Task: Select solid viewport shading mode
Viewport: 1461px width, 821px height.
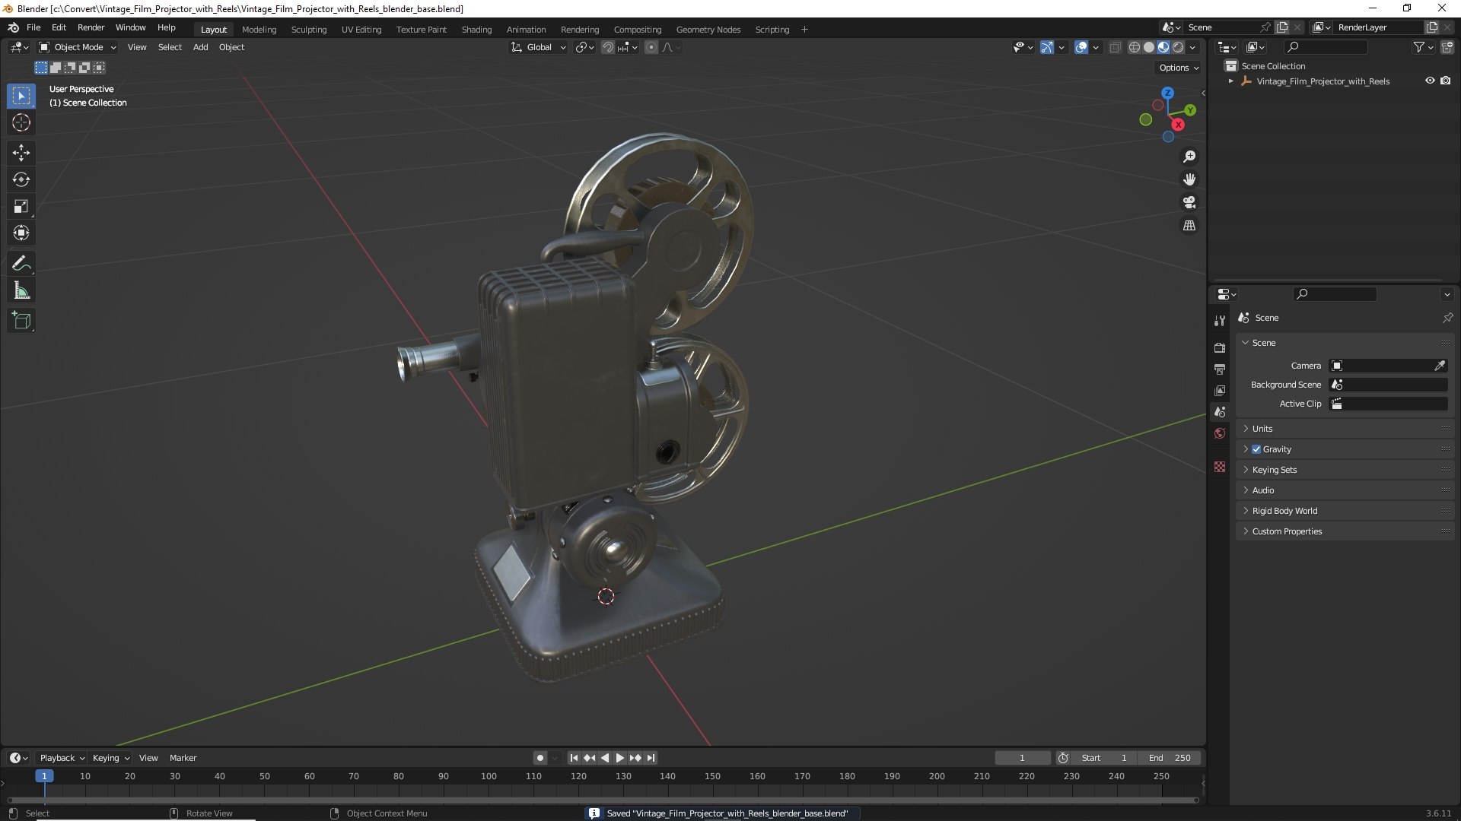Action: coord(1149,47)
